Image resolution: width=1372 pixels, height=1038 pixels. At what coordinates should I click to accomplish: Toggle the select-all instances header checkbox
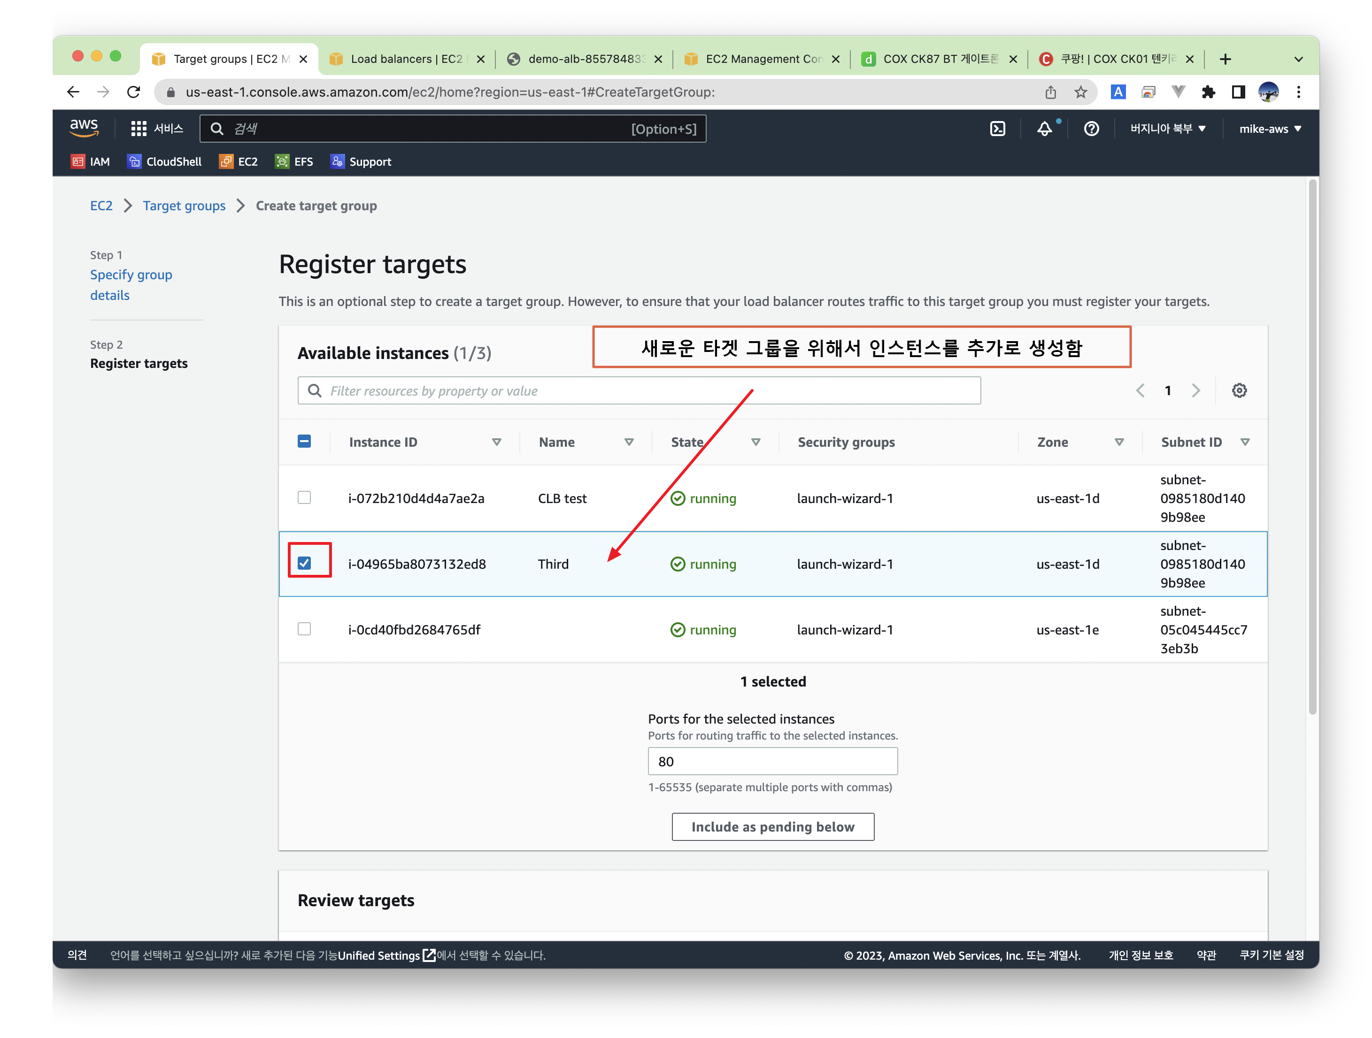304,441
